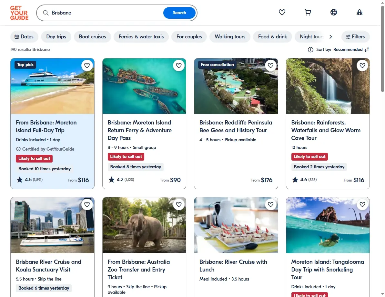Select the Walking tours filter chip
Viewport: 385px width, 297px height.
point(230,36)
